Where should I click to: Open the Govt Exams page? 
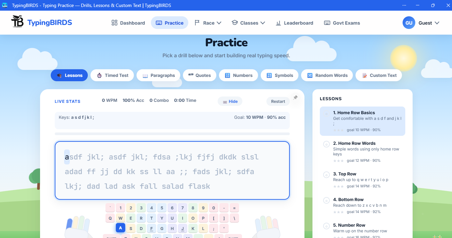click(x=342, y=23)
